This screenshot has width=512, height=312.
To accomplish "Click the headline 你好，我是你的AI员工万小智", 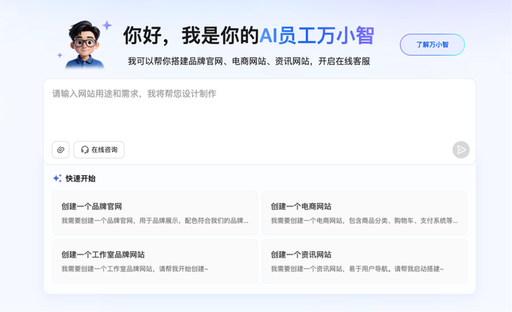I will (249, 35).
